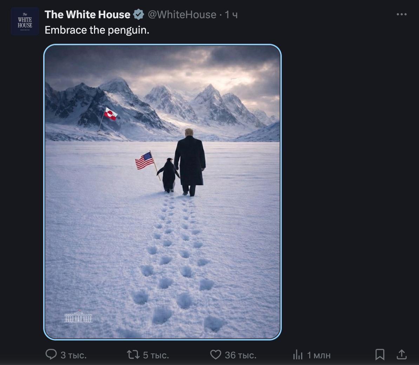Like the post with the heart icon
Viewport: 419px width, 365px height.
[x=215, y=355]
